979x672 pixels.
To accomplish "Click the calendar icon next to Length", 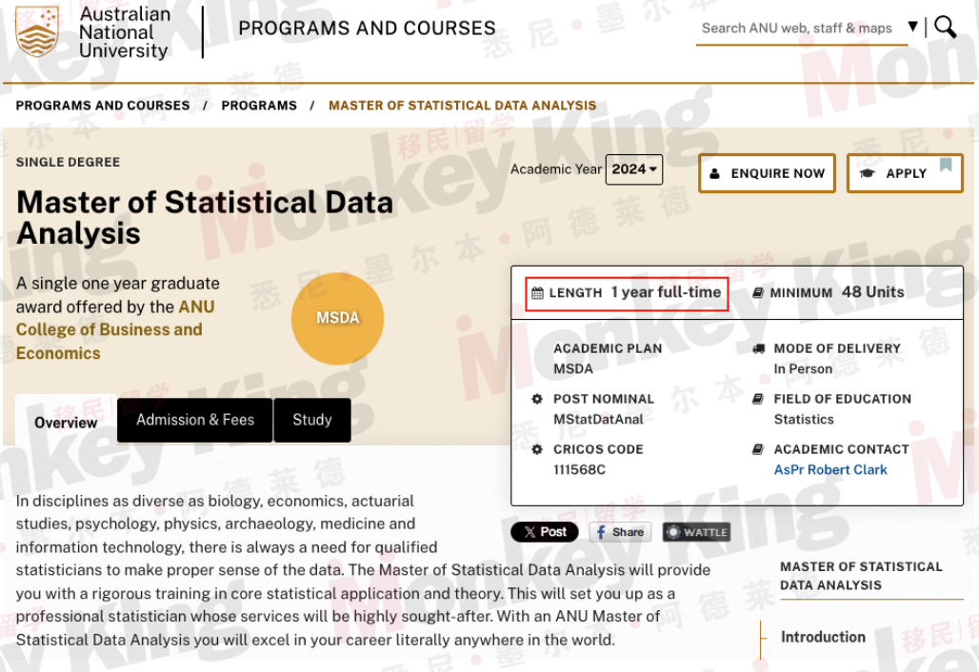I will (537, 292).
